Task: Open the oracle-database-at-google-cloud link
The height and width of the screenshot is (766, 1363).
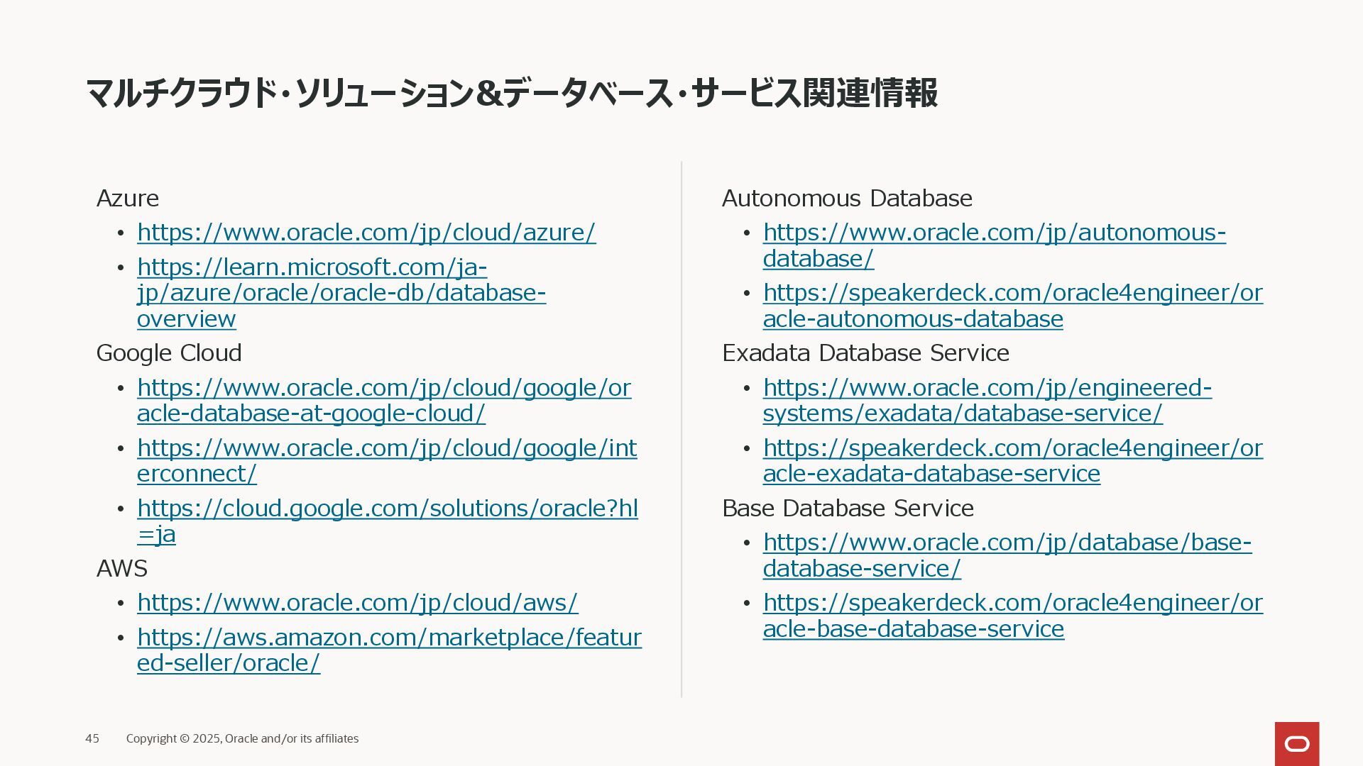Action: (384, 401)
